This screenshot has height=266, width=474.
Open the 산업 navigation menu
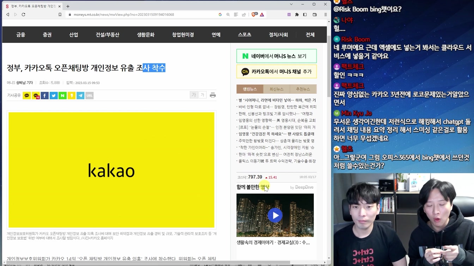click(x=74, y=34)
